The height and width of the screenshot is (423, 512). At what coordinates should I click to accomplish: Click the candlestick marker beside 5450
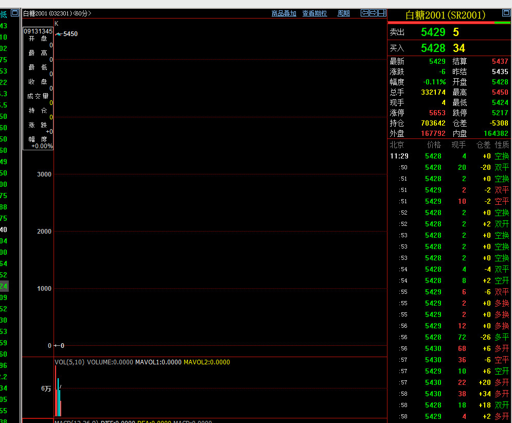pyautogui.click(x=59, y=34)
